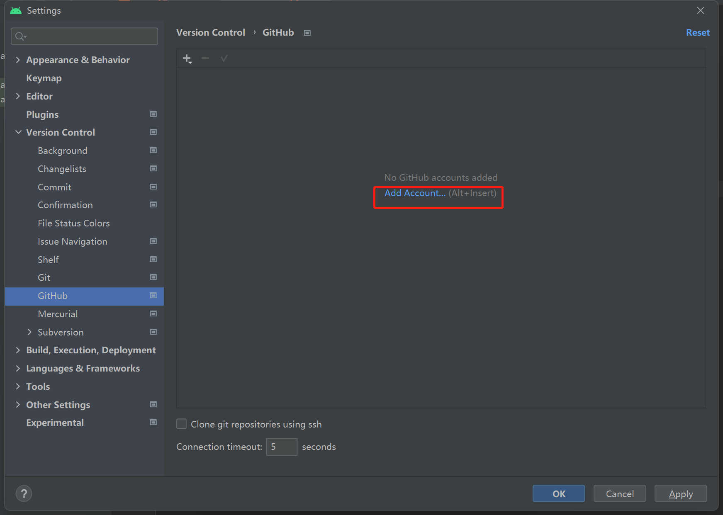The width and height of the screenshot is (723, 515).
Task: Click the Cancel button
Action: click(620, 493)
